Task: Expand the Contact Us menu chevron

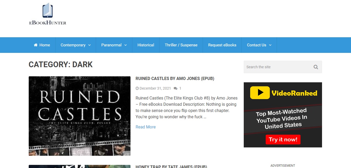Action: [270, 45]
